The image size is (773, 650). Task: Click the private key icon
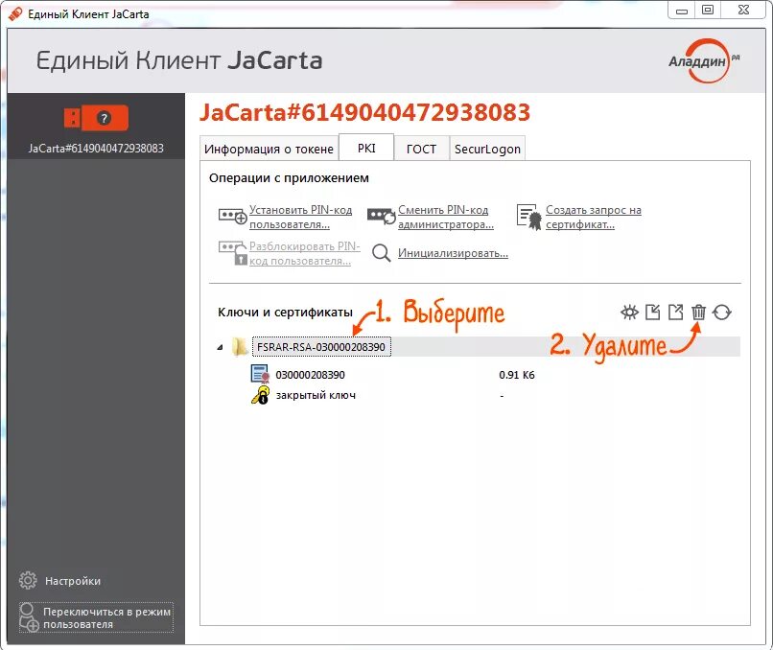260,395
